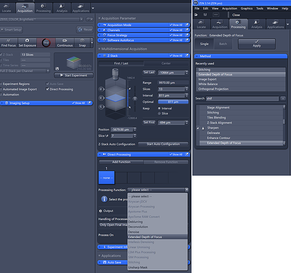Enable the Experiment Regions checkbox
Screen dimensions: 291x273
[1, 84]
